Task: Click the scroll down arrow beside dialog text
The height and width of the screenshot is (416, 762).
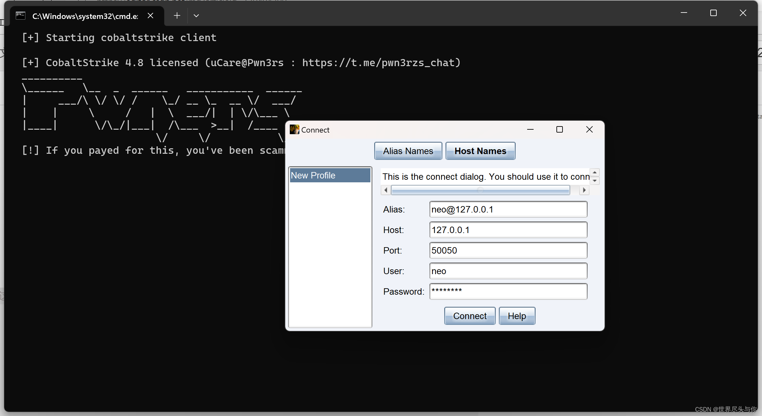Action: [x=595, y=181]
